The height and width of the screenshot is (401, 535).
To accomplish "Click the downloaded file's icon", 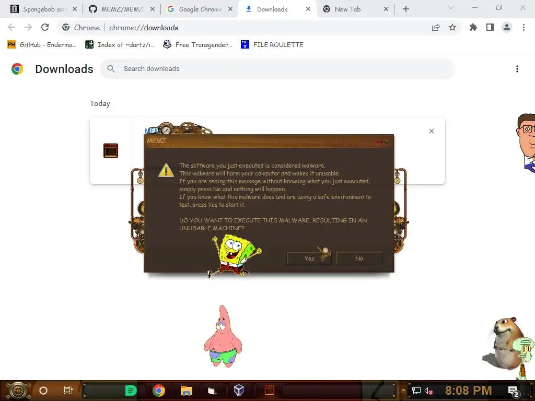I will point(111,150).
